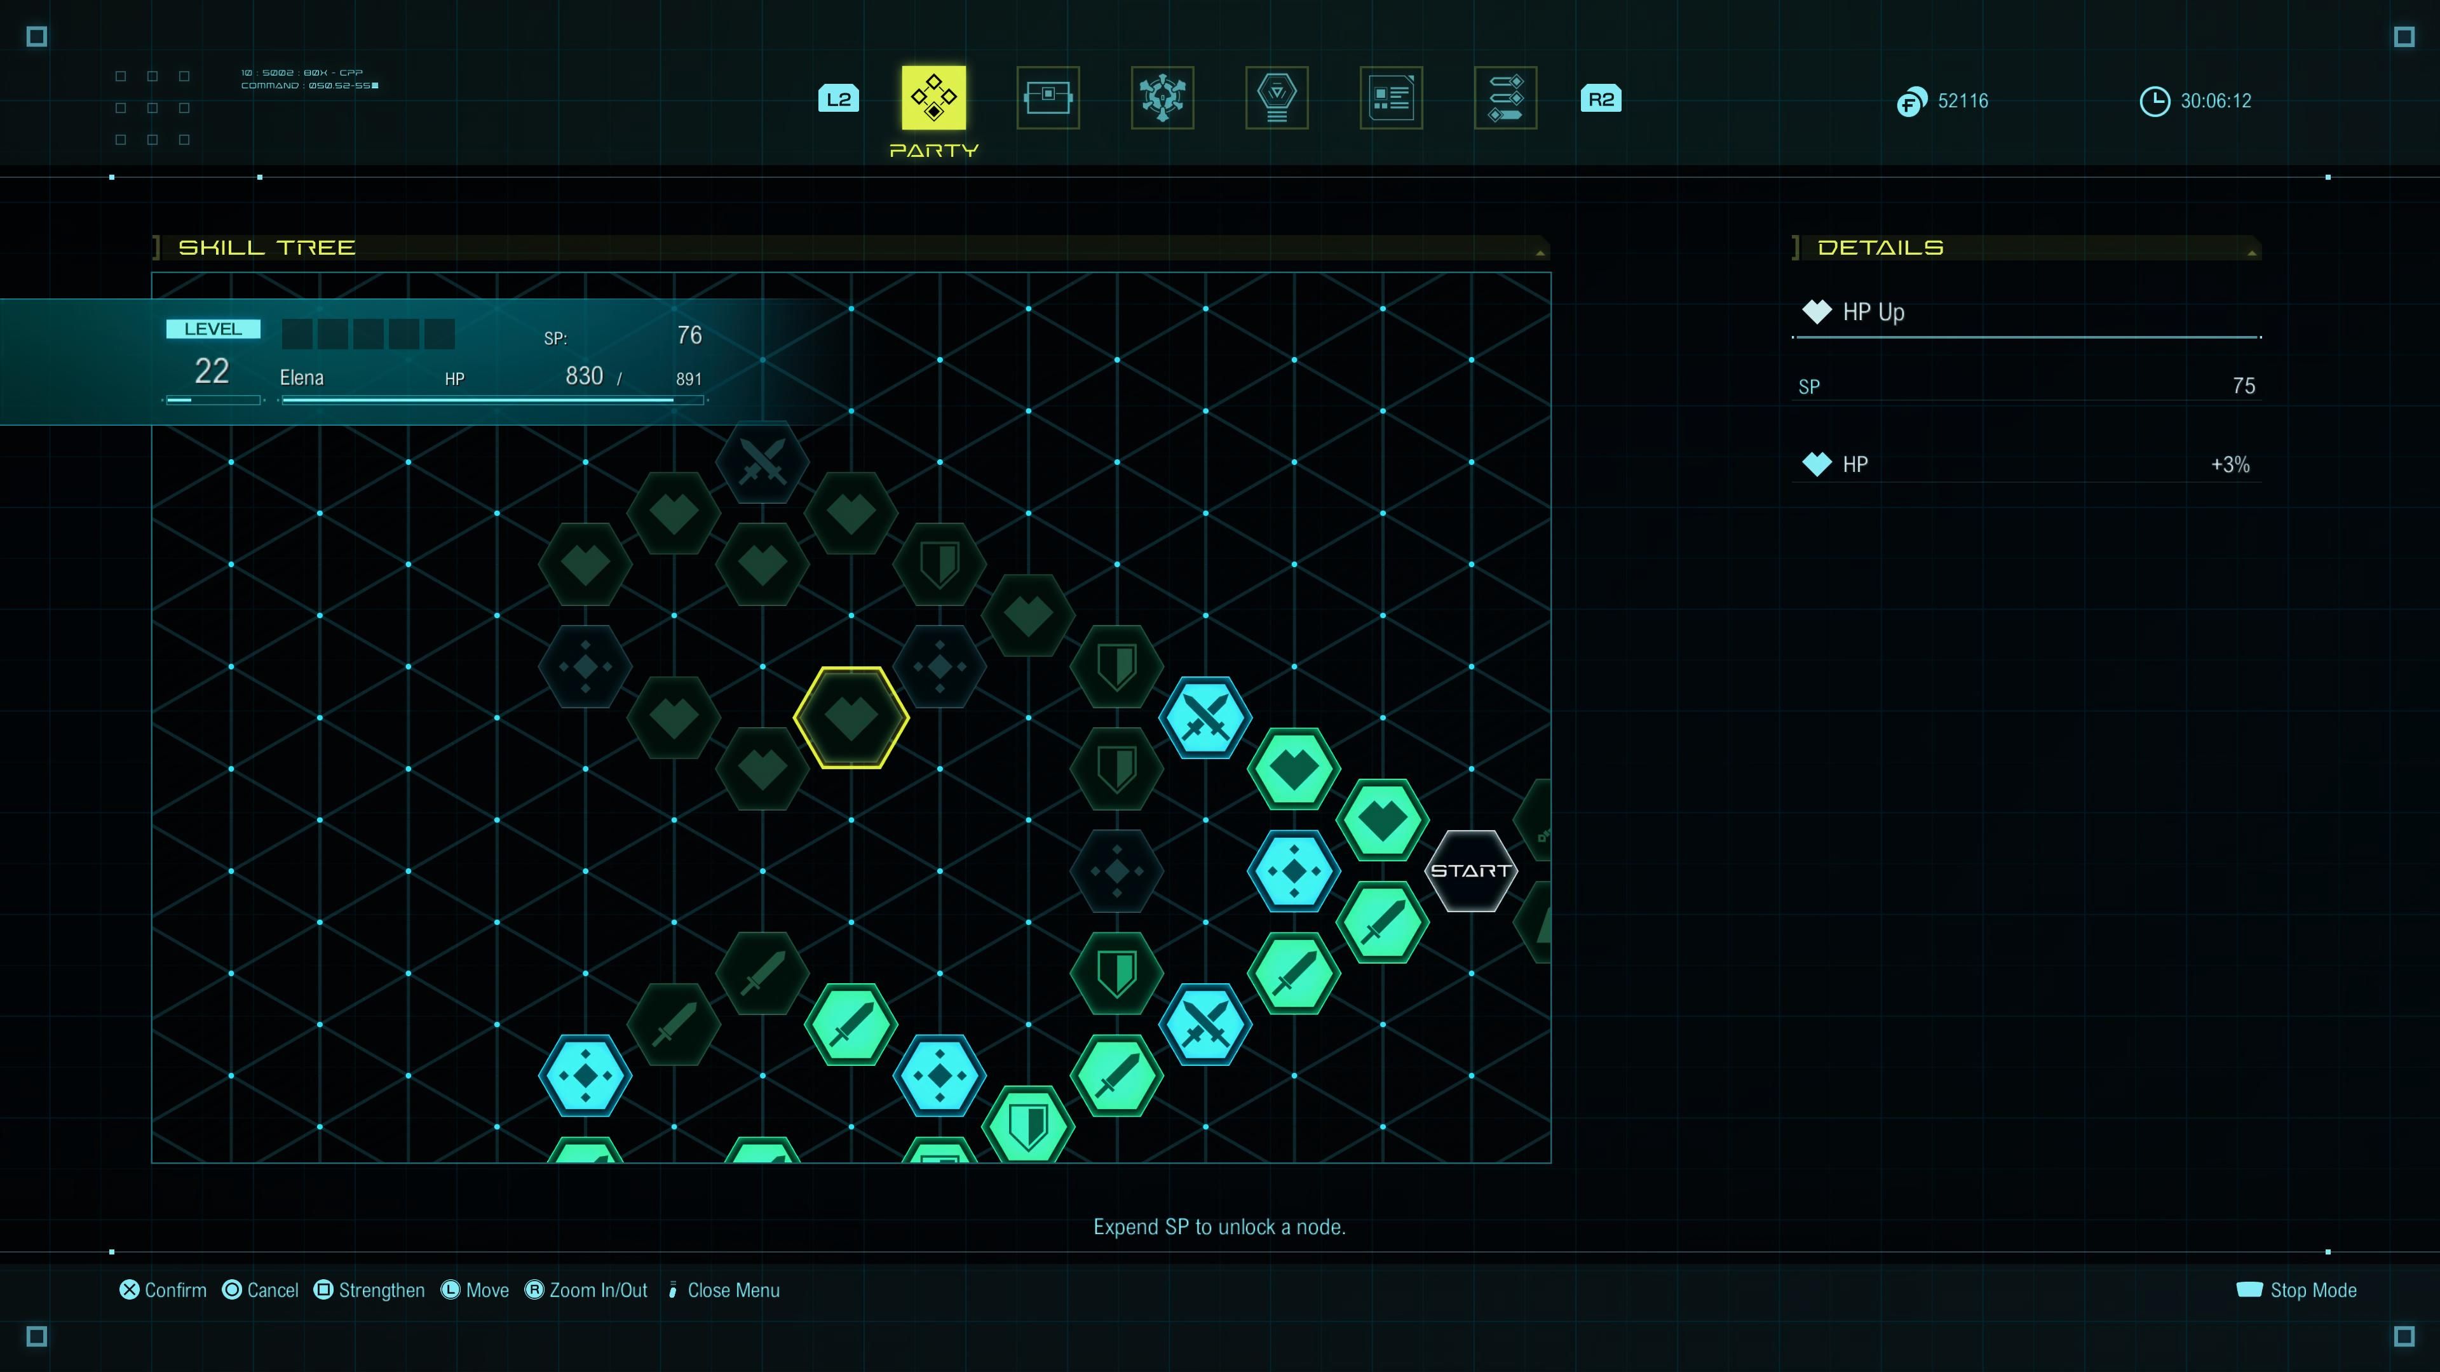This screenshot has height=1372, width=2440.
Task: Select the green heart node touching START
Action: pyautogui.click(x=1382, y=819)
